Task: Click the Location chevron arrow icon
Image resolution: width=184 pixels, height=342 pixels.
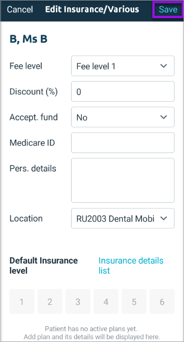Action: (x=164, y=218)
